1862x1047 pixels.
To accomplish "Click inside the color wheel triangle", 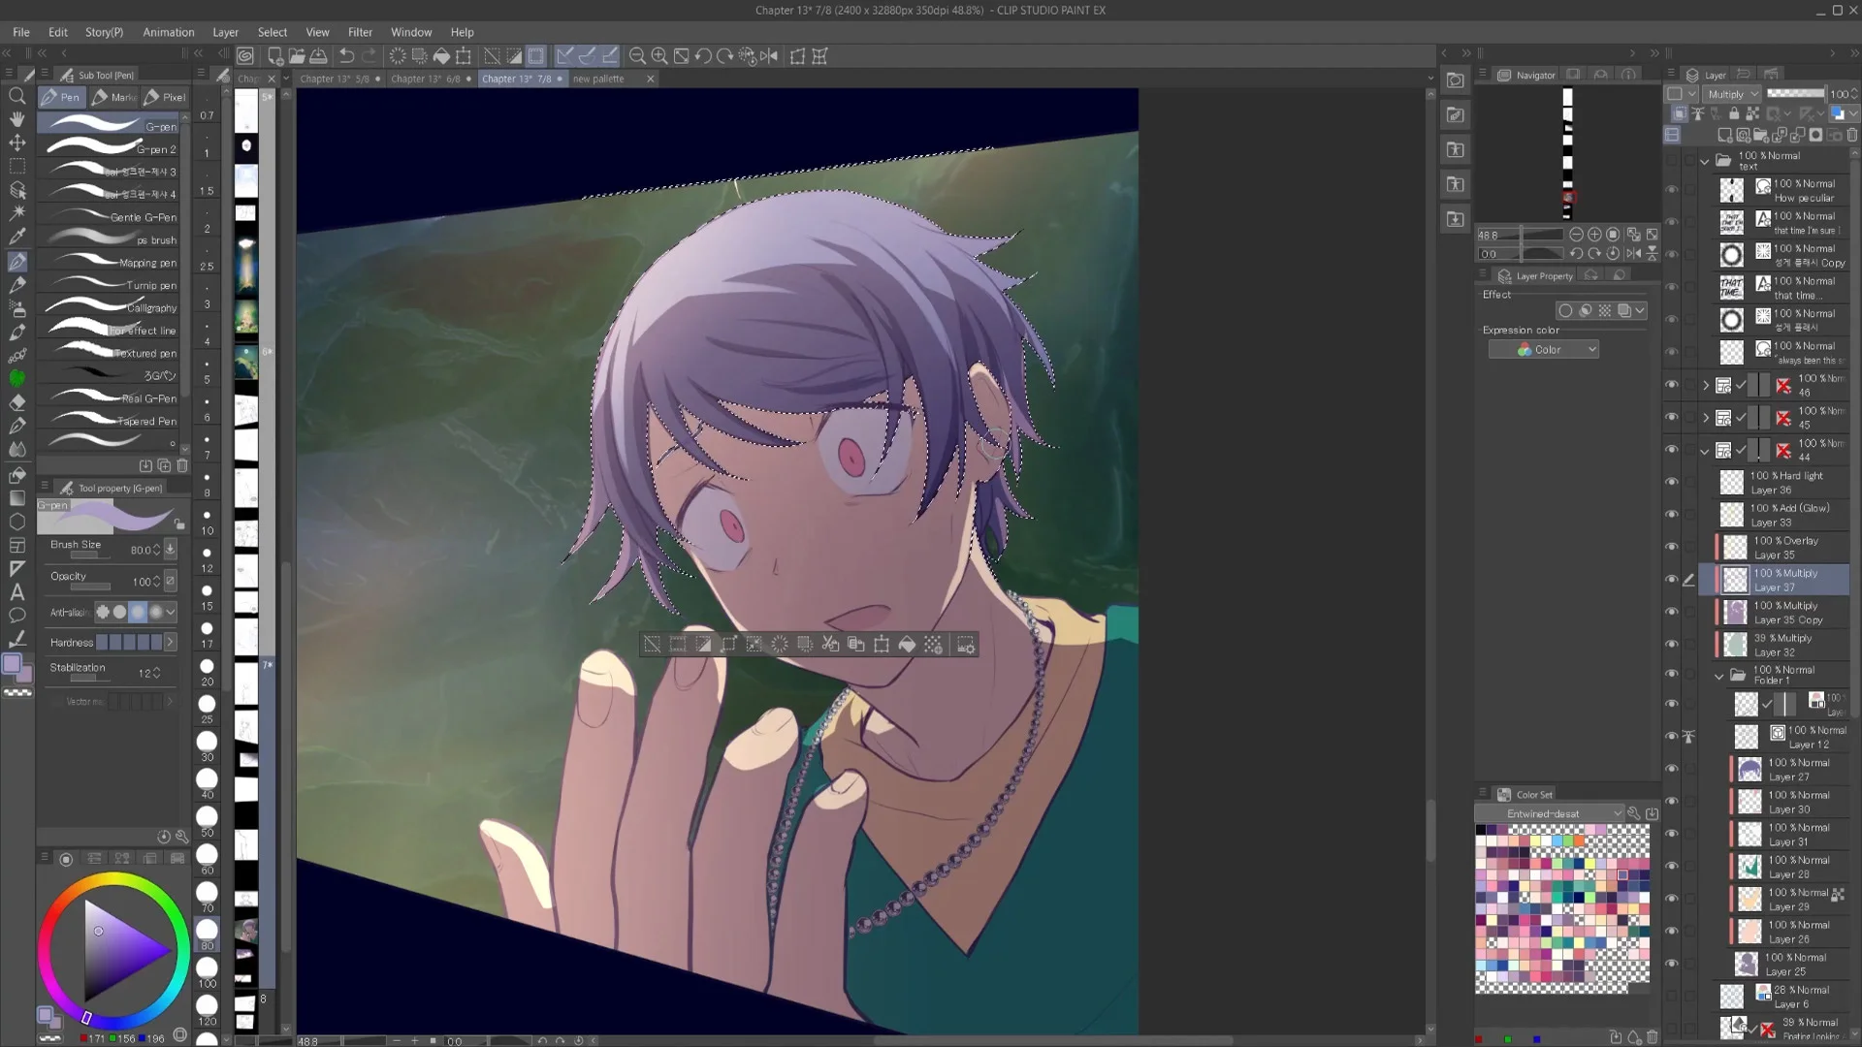I will click(116, 950).
